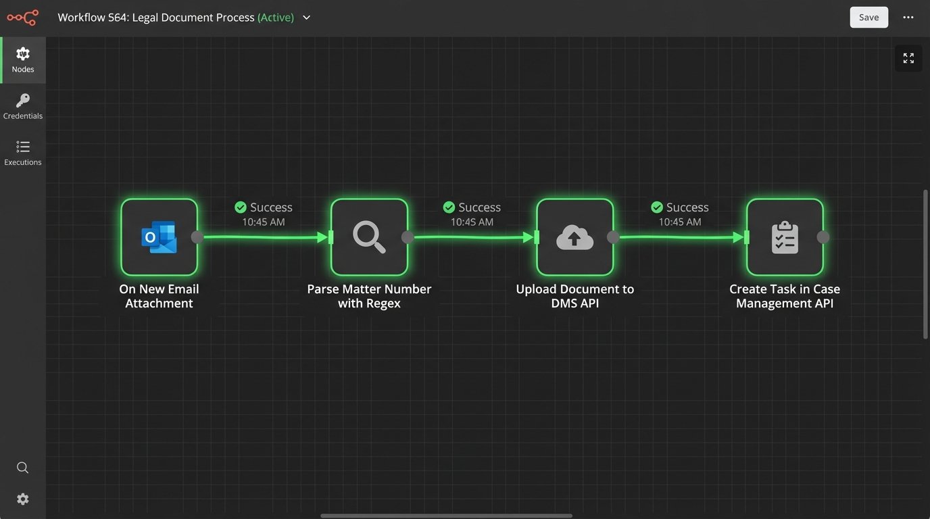Open the On New Email Attachment node
Image resolution: width=930 pixels, height=519 pixels.
(x=159, y=237)
